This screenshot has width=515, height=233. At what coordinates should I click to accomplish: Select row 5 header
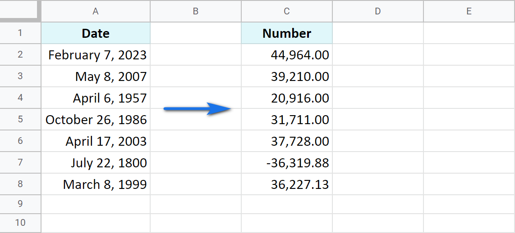[20, 119]
